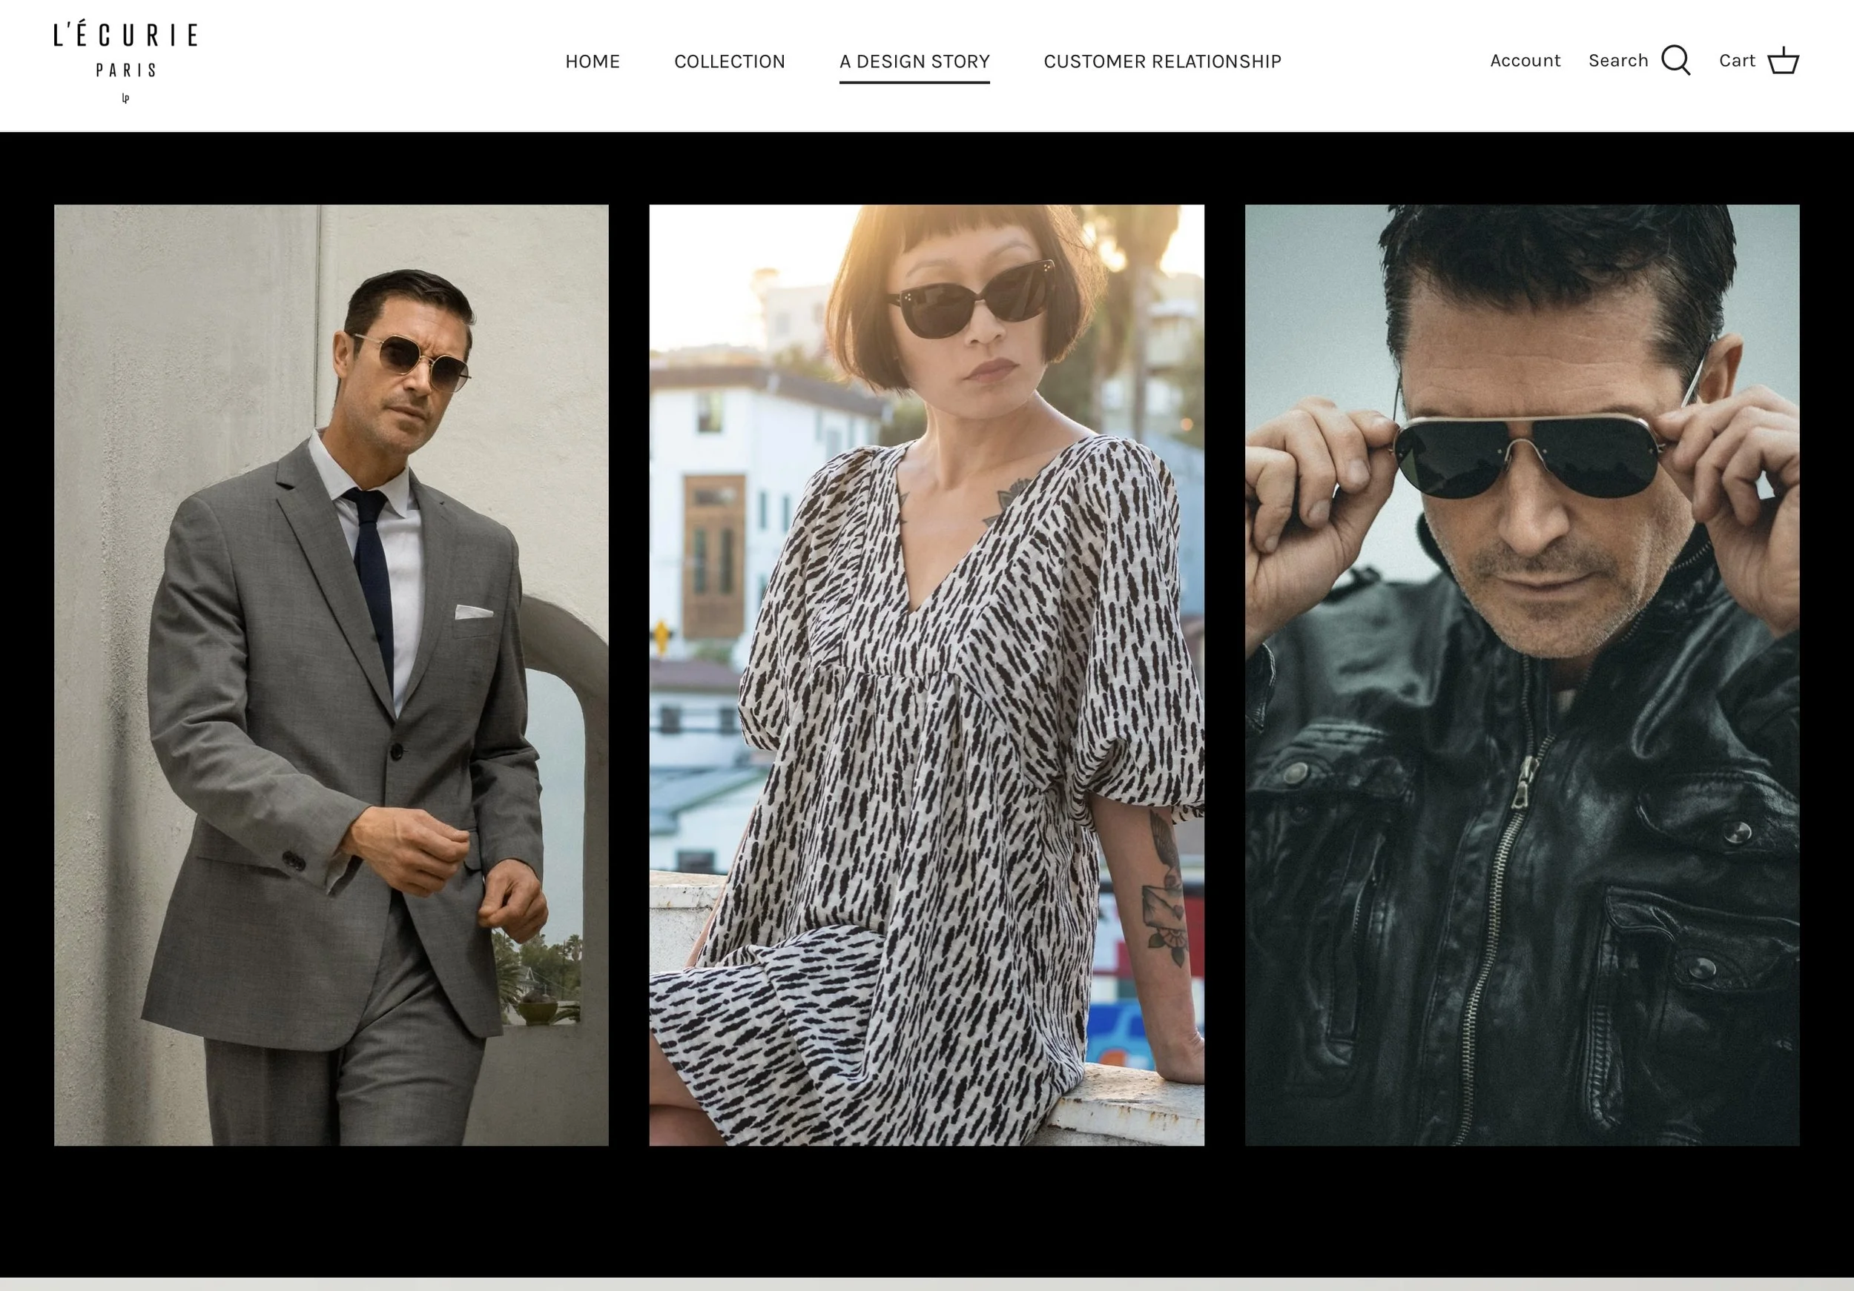This screenshot has height=1291, width=1854.
Task: Open the Customer Relationship page
Action: 1162,62
